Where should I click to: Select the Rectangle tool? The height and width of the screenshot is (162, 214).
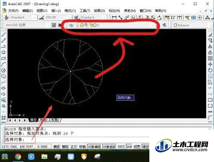click(3, 58)
